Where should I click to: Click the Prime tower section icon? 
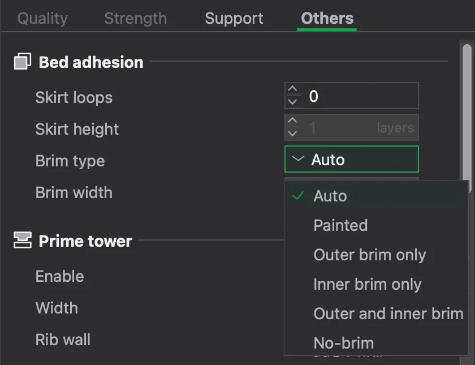pyautogui.click(x=23, y=240)
